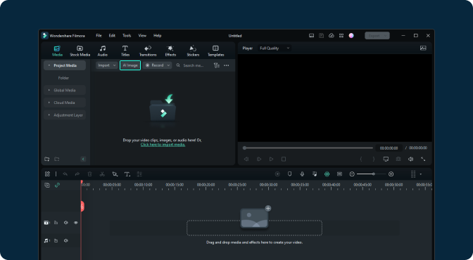Open the Help menu

tap(158, 36)
